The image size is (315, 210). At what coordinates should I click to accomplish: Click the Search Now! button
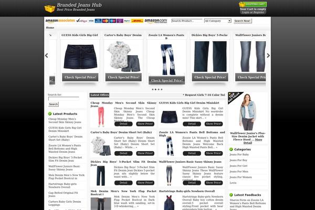[x=243, y=20]
